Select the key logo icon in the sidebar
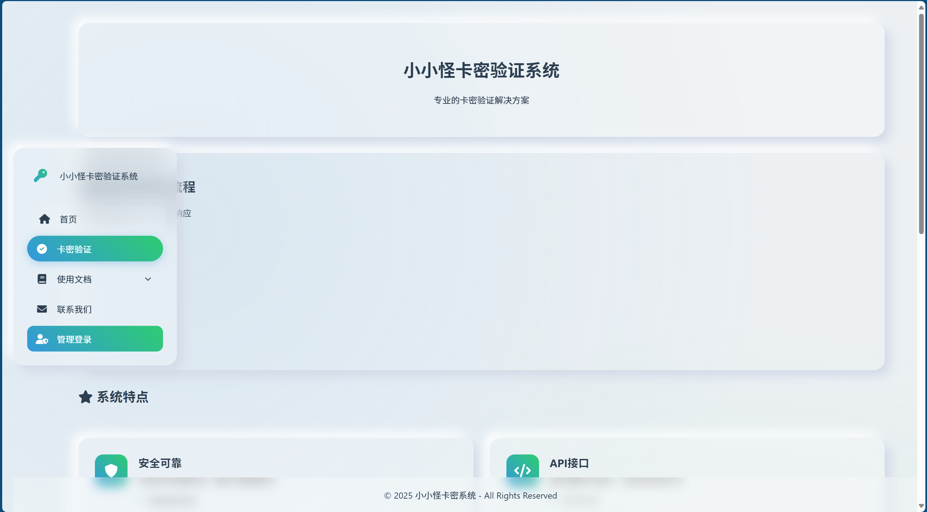This screenshot has height=512, width=927. click(41, 176)
